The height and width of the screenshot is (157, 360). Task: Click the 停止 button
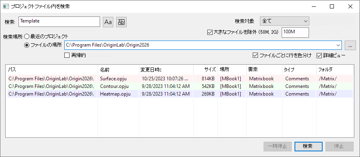pos(339,146)
